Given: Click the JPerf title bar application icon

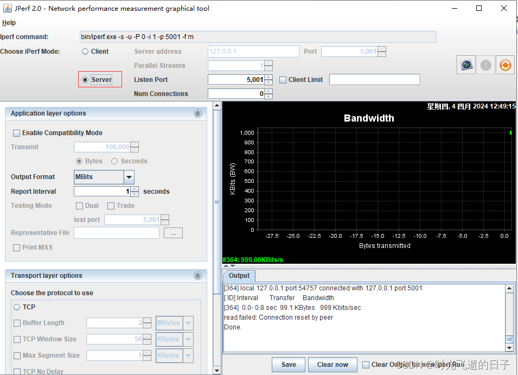Looking at the screenshot, I should point(8,8).
